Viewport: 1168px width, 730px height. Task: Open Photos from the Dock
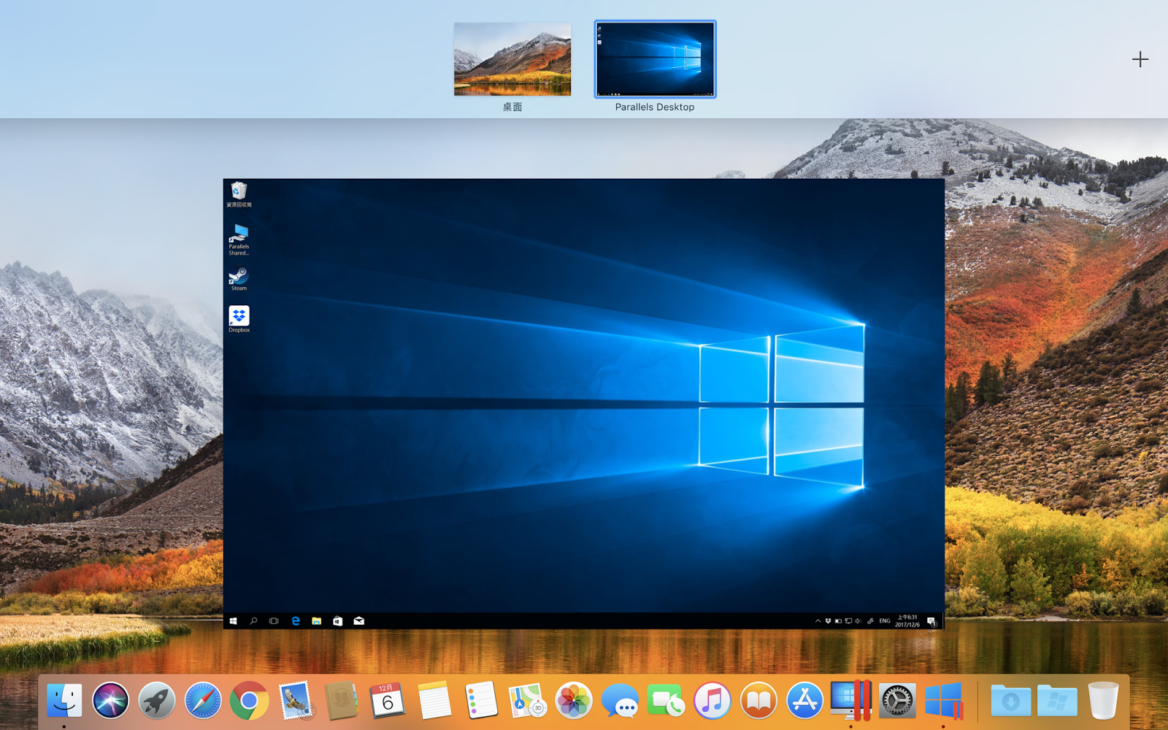pyautogui.click(x=573, y=702)
